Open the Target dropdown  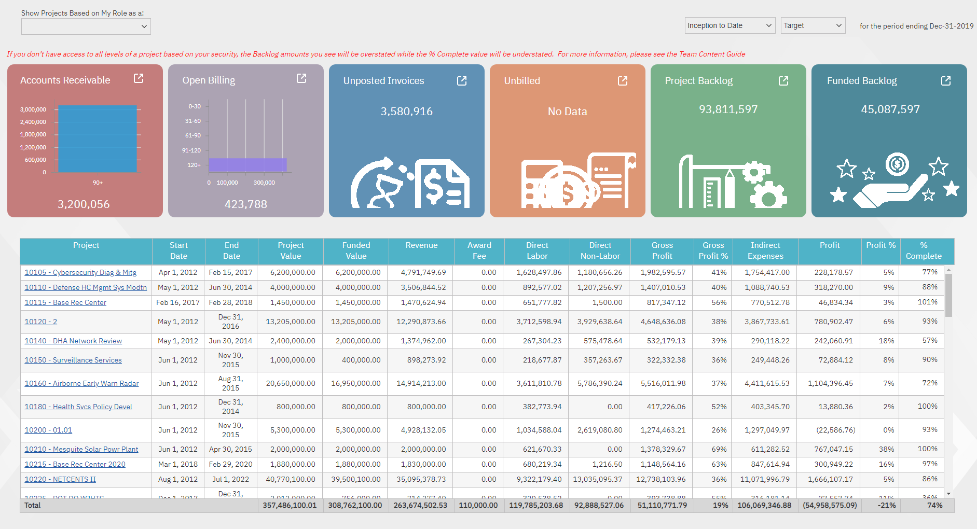(813, 25)
